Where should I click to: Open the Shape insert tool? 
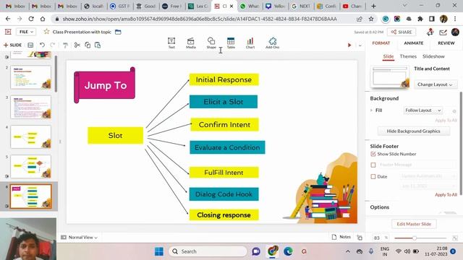point(211,43)
